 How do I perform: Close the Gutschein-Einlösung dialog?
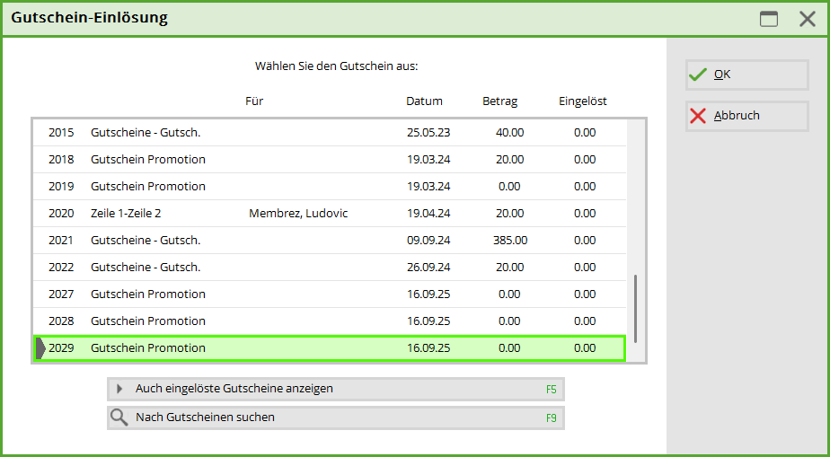coord(807,19)
